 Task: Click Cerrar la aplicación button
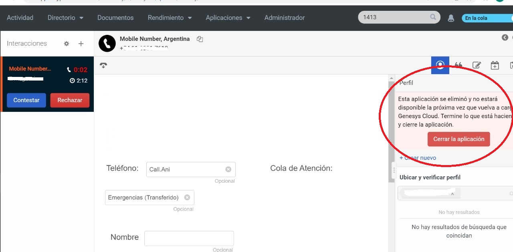pyautogui.click(x=458, y=139)
